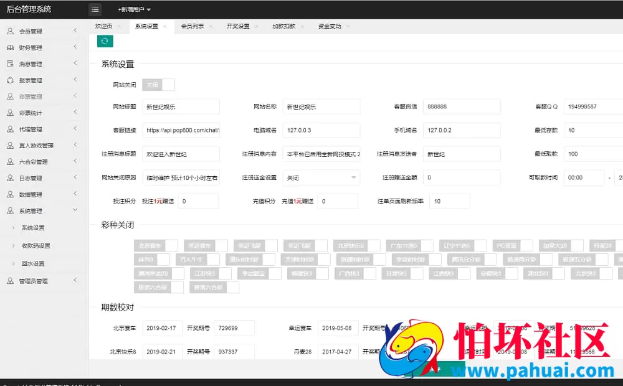
Task: Open the 注册送金设置 dropdown
Action: (x=321, y=177)
